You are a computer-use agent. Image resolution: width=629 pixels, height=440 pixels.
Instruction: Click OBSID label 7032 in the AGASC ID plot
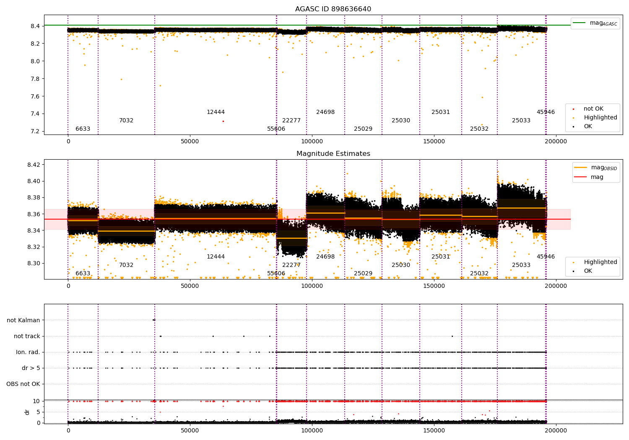pos(126,121)
